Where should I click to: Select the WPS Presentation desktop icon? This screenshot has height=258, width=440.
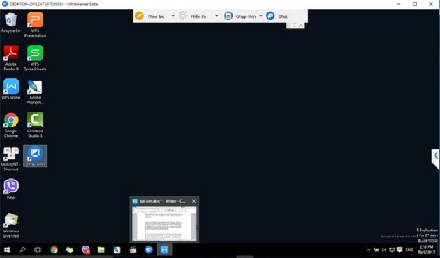(35, 24)
